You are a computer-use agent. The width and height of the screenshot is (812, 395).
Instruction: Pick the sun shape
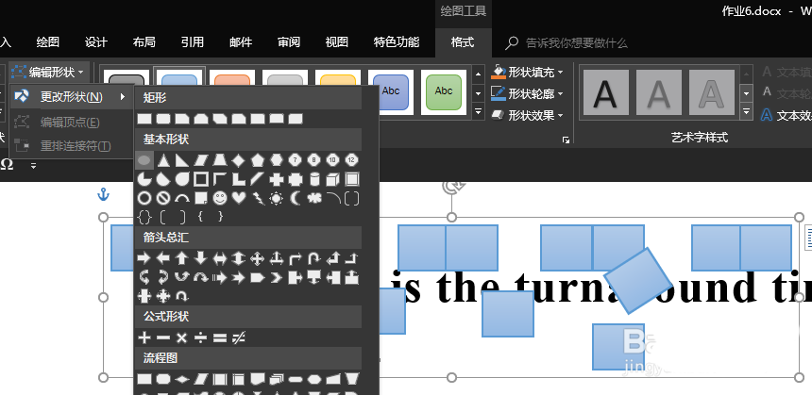click(276, 198)
